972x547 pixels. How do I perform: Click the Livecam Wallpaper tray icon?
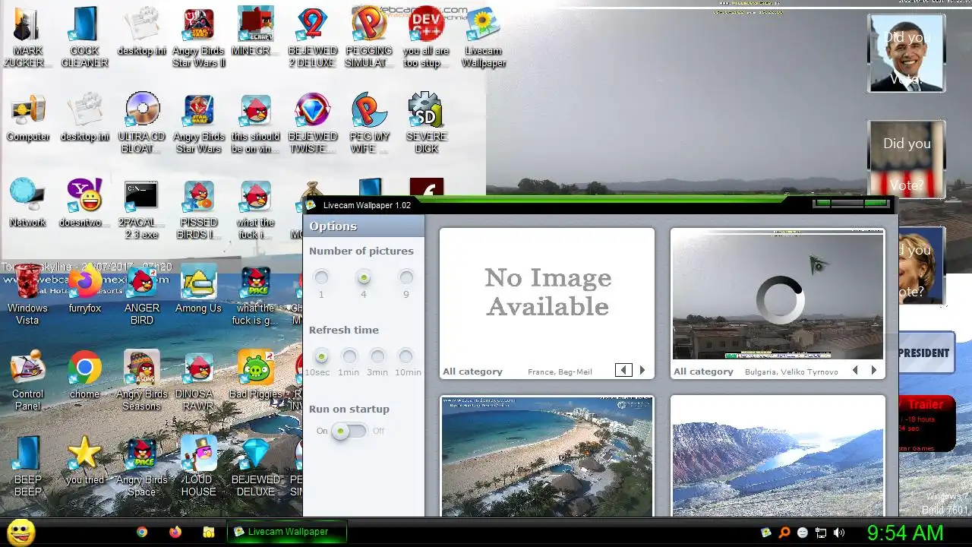[766, 533]
